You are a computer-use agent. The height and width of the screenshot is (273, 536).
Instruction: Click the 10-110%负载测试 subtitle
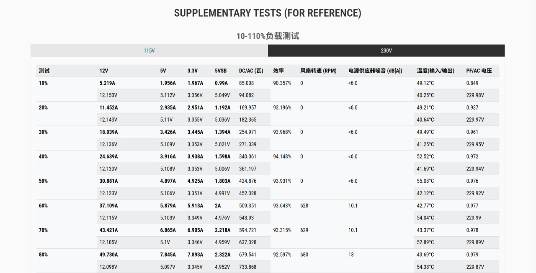point(268,36)
